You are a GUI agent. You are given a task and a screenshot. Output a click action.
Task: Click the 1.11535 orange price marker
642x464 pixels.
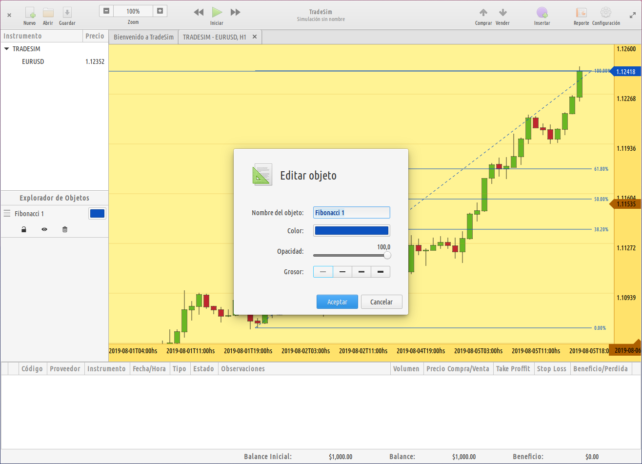[624, 204]
